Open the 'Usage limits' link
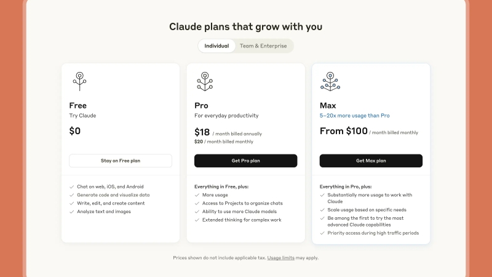492x277 pixels. point(280,258)
